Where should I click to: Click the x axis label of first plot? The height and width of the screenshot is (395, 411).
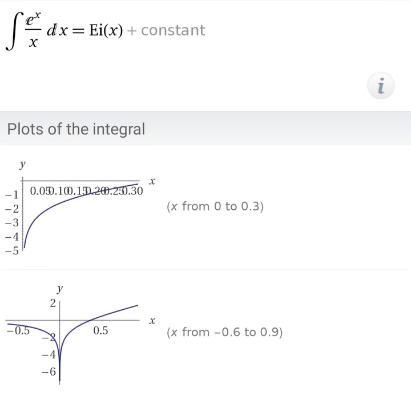[152, 181]
